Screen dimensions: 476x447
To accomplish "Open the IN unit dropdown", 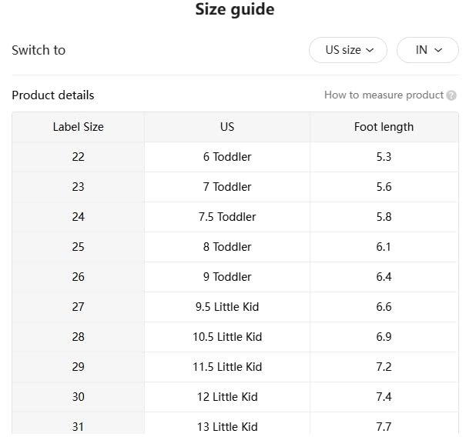I will (x=427, y=50).
